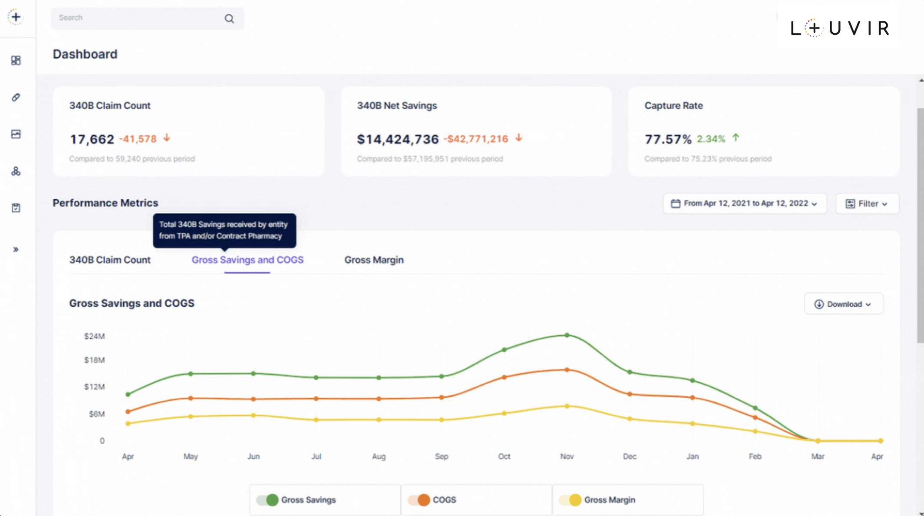This screenshot has width=924, height=516.
Task: Expand the sidebar with double chevron
Action: pyautogui.click(x=16, y=249)
